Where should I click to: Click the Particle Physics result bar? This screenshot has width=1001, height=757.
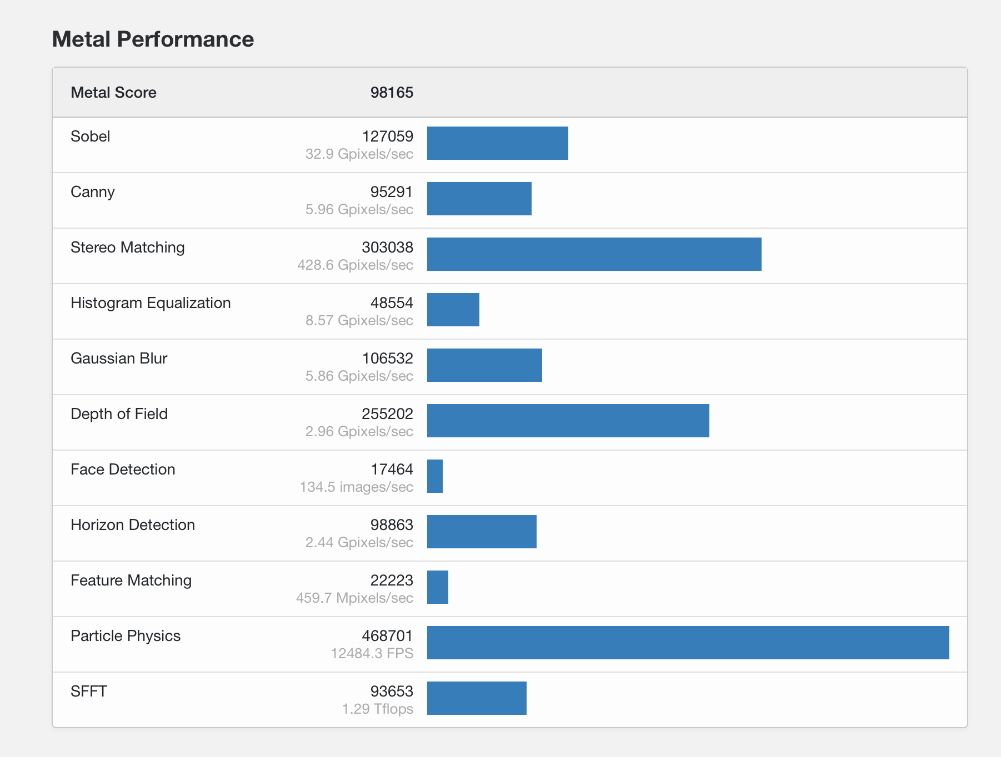(x=688, y=643)
